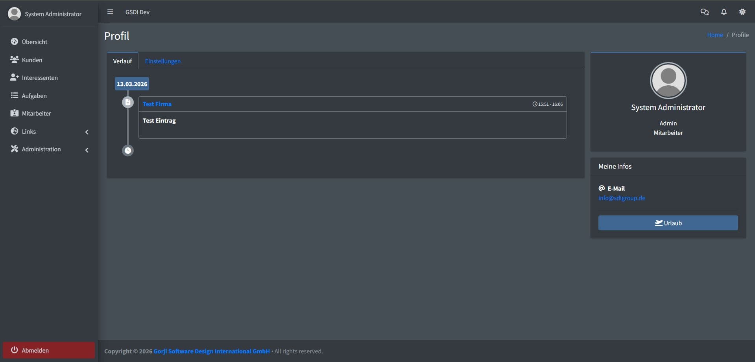
Task: Select the Interessenten icon in sidebar
Action: [14, 77]
